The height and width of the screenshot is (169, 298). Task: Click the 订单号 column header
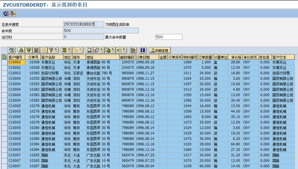pos(33,57)
